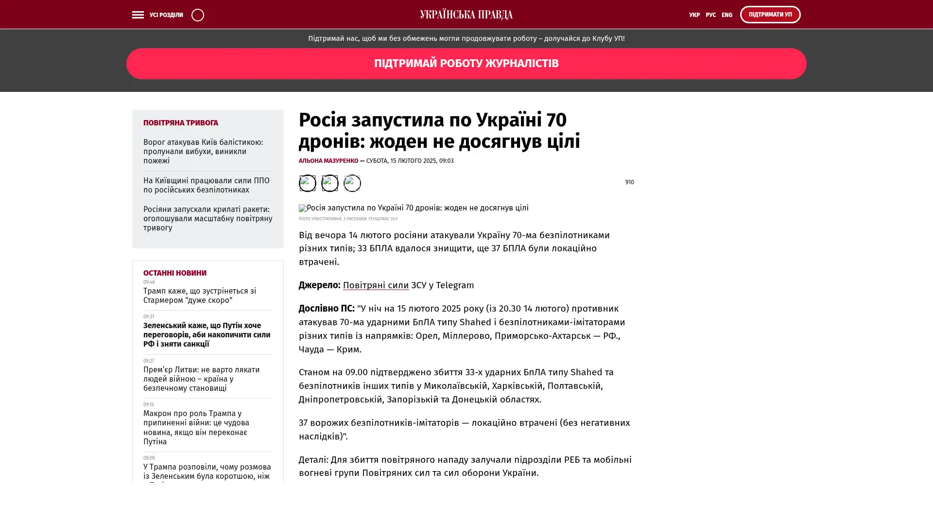Image resolution: width=933 pixels, height=525 pixels.
Task: Open the hamburger menu icon
Action: 138,15
